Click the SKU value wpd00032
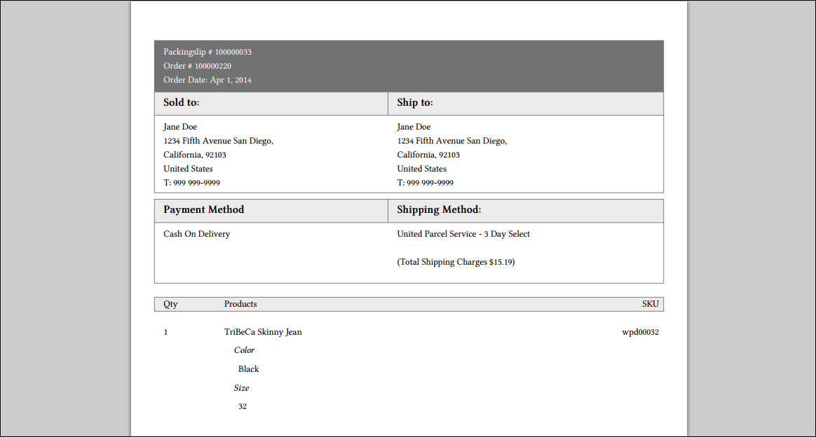The image size is (816, 437). (640, 332)
